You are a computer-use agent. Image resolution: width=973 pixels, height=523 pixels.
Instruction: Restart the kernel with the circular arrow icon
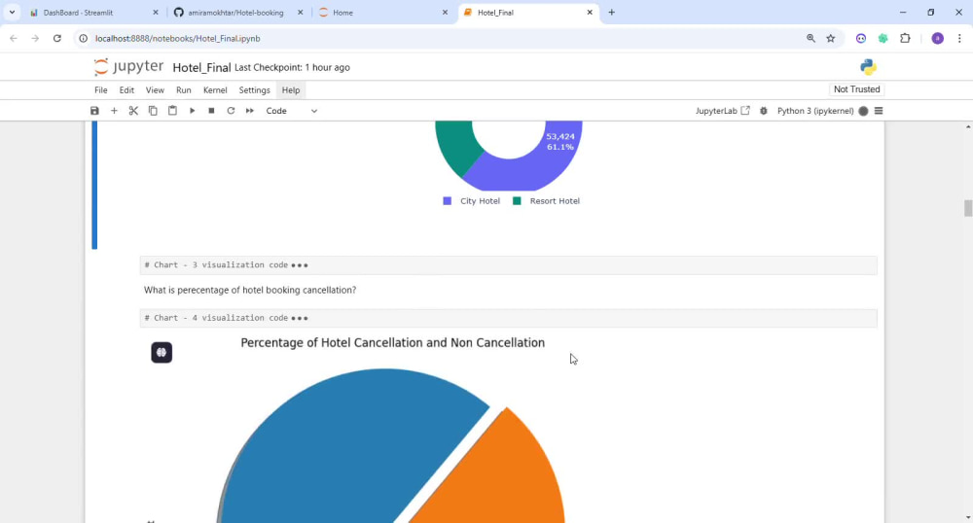[x=231, y=111]
